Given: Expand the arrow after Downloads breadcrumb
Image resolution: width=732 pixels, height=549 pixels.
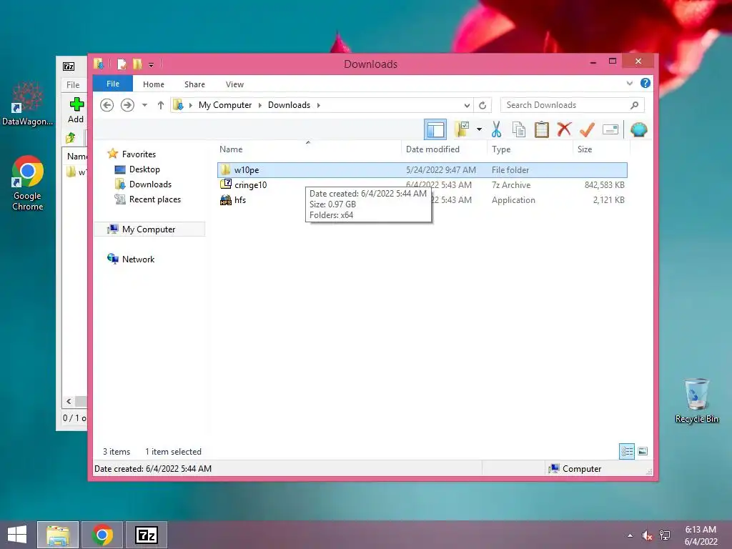Looking at the screenshot, I should [318, 105].
